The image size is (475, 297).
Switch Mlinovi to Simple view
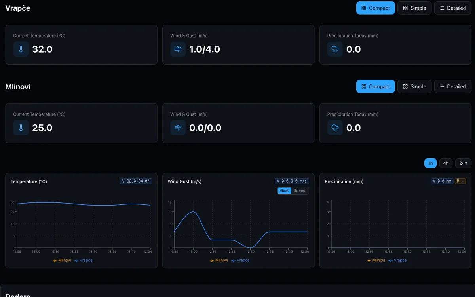pyautogui.click(x=414, y=86)
